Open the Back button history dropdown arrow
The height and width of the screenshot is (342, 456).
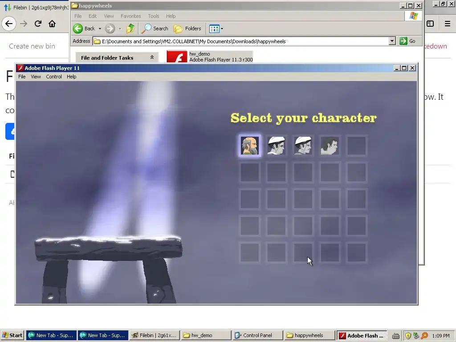coord(100,28)
